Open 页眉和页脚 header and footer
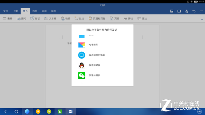Viewport: 205px width, 115px height. pyautogui.click(x=97, y=19)
